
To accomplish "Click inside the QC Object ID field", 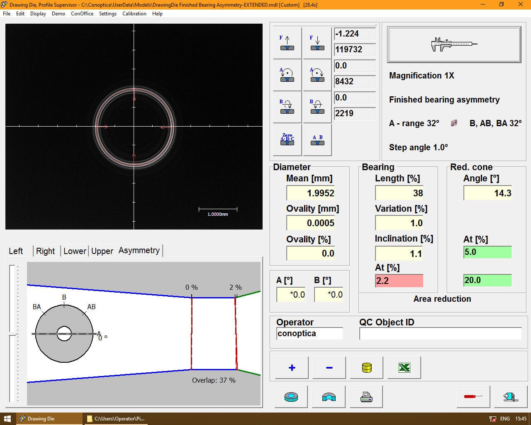I will (x=440, y=333).
